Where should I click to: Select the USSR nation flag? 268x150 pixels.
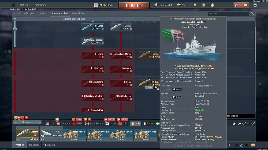[x=78, y=124]
